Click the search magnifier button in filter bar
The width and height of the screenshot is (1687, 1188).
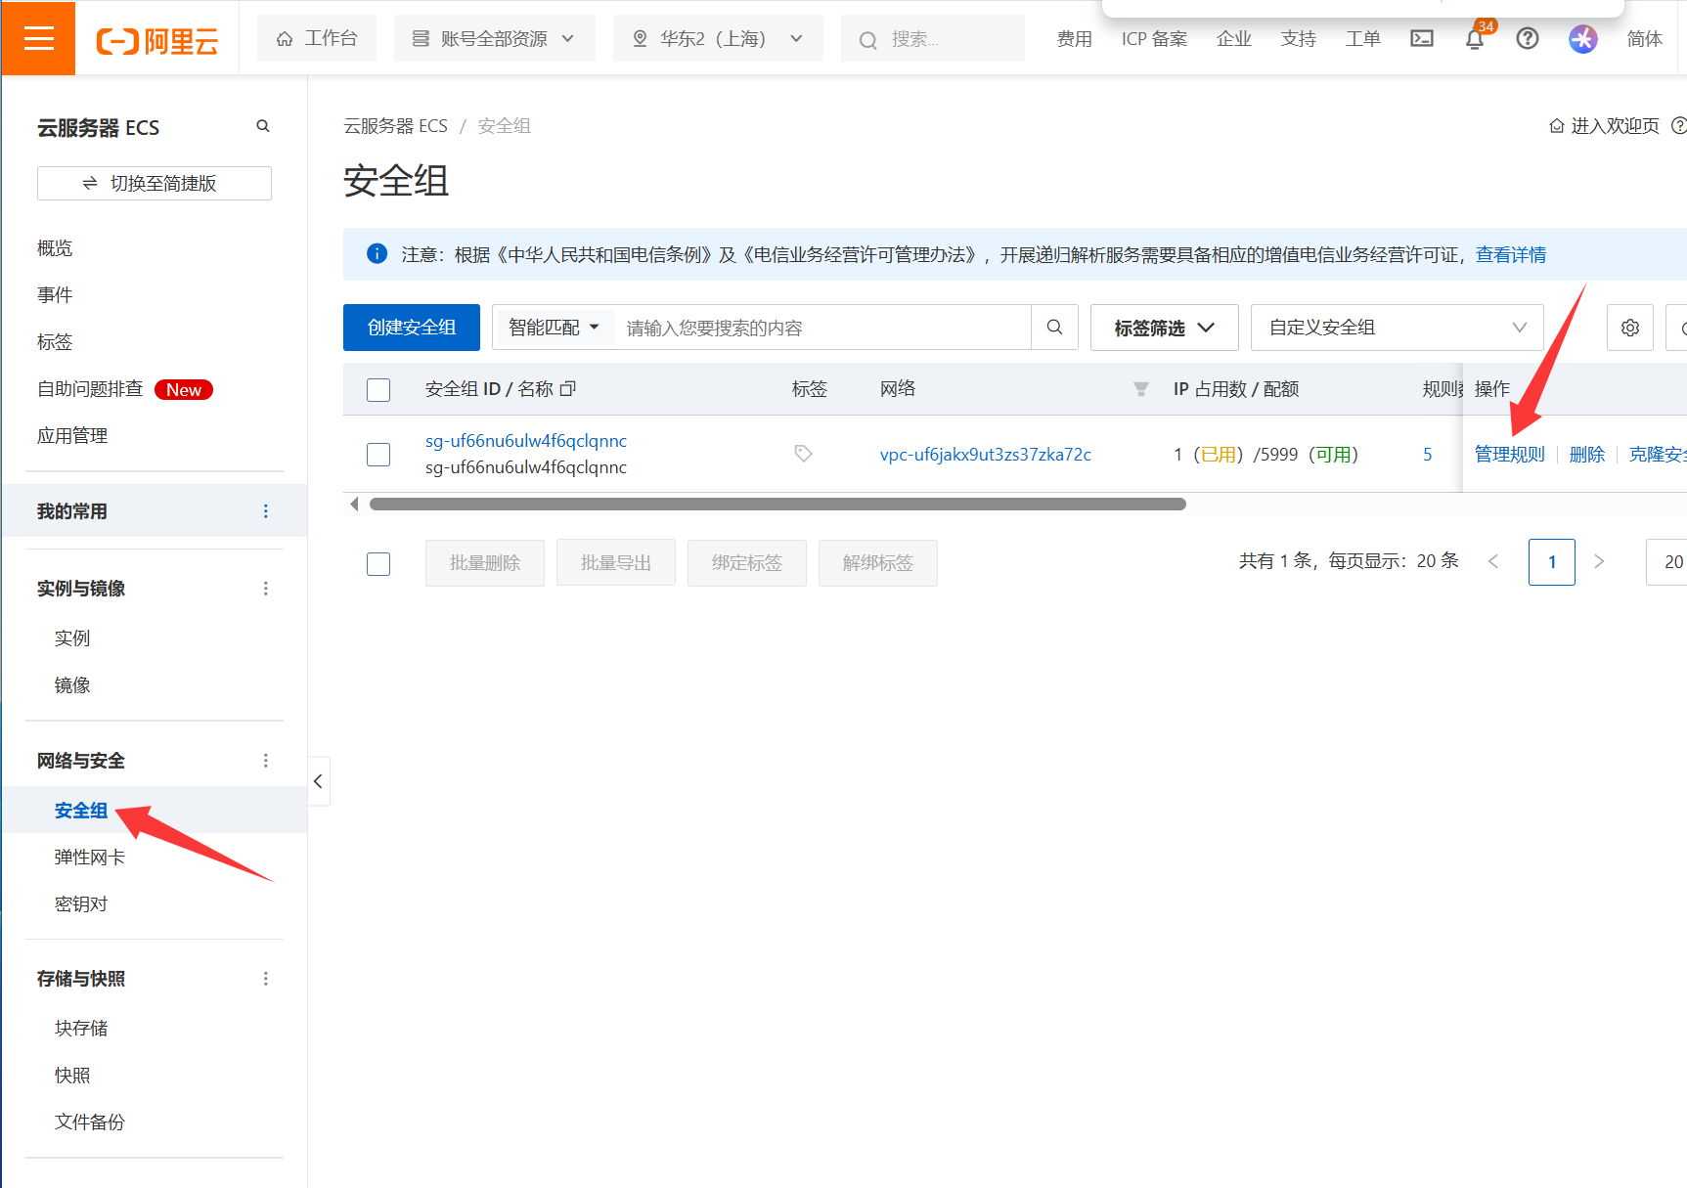(1054, 328)
